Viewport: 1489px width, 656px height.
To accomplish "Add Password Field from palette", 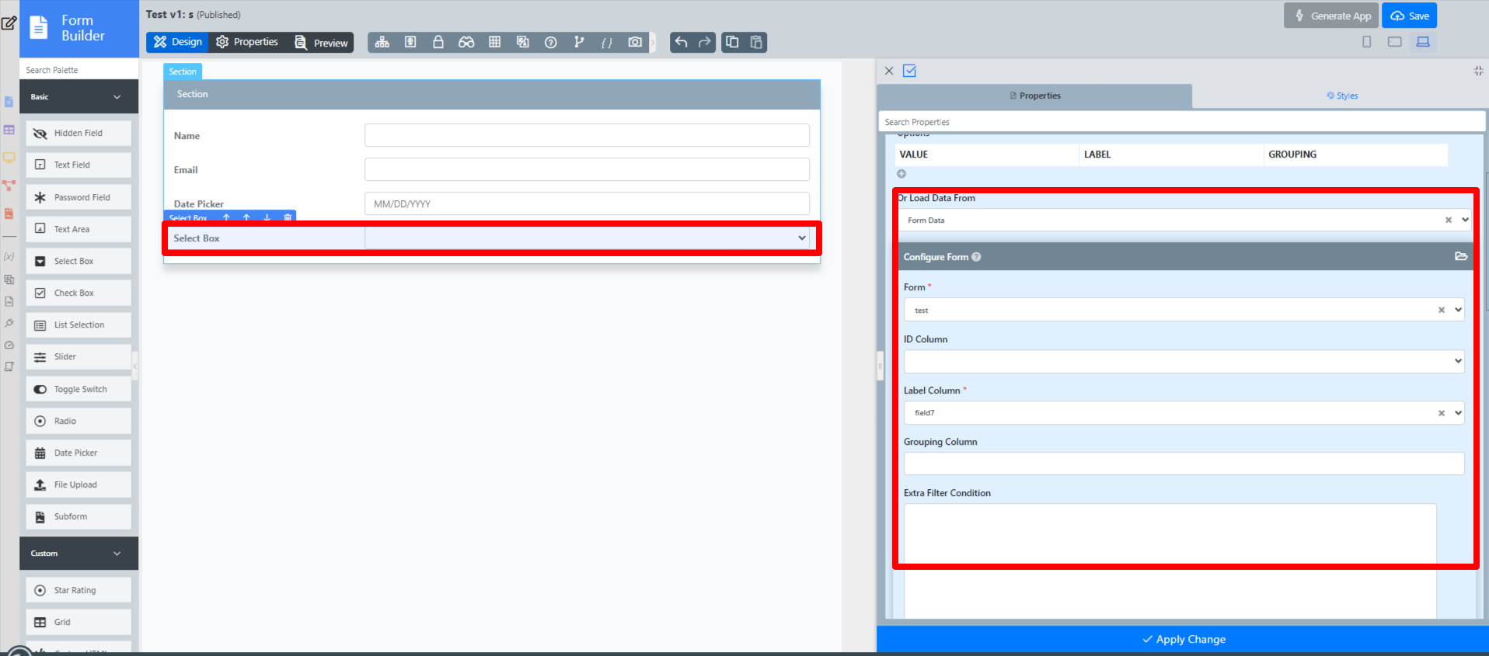I will tap(78, 197).
